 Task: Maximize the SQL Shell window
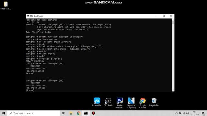164,16
